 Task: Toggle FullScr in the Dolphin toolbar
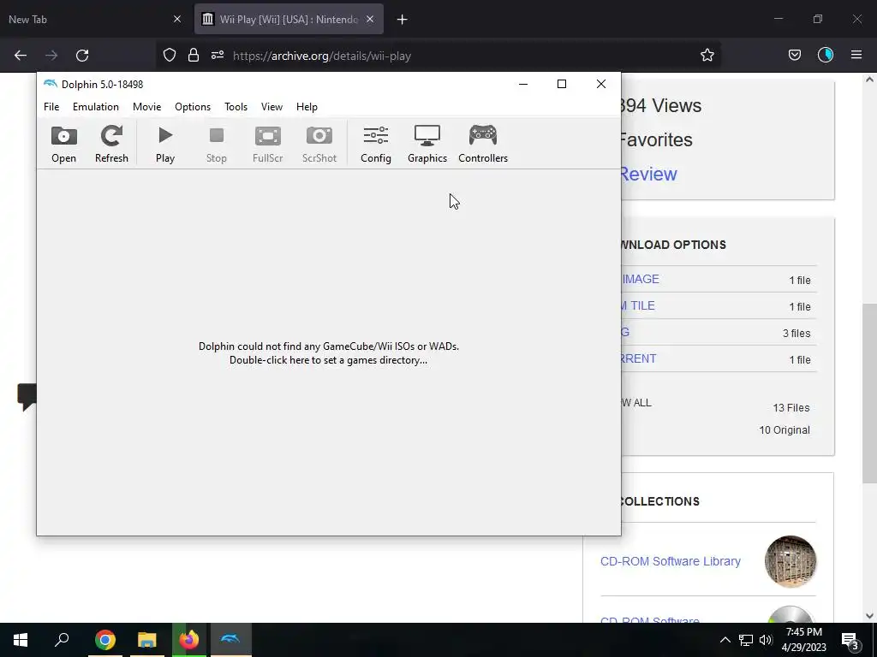pyautogui.click(x=267, y=144)
